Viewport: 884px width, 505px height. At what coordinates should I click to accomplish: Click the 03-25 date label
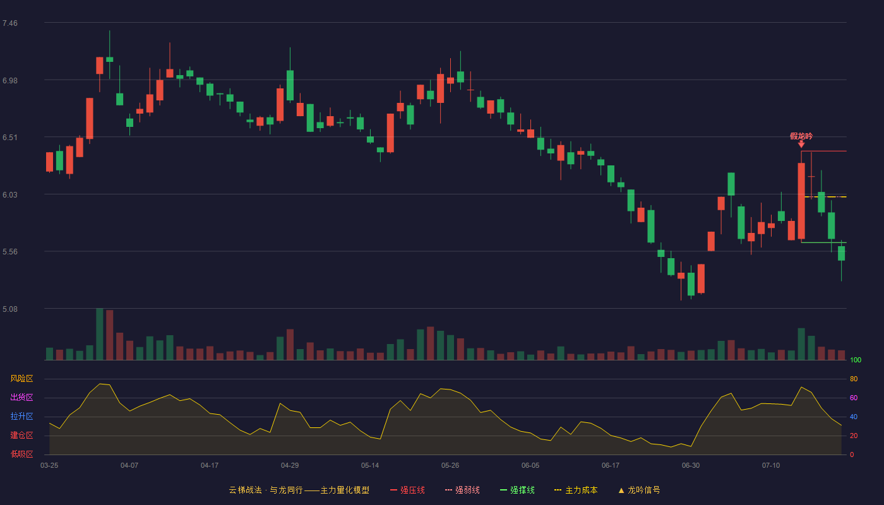pyautogui.click(x=49, y=465)
